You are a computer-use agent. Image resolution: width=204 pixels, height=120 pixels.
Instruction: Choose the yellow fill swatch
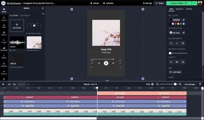point(178,24)
